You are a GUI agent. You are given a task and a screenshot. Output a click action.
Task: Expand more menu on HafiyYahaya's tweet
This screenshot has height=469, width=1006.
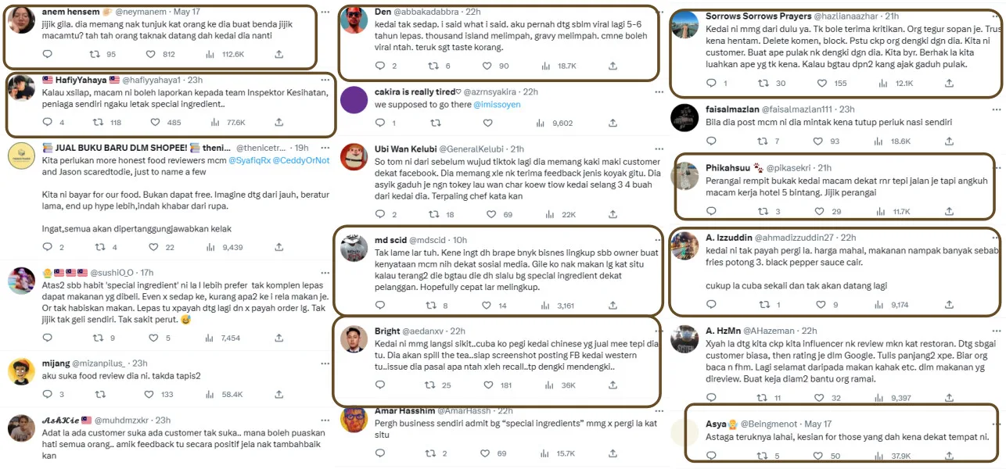(x=326, y=80)
